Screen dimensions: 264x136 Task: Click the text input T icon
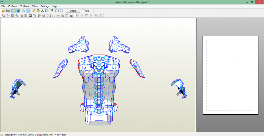click(x=26, y=15)
